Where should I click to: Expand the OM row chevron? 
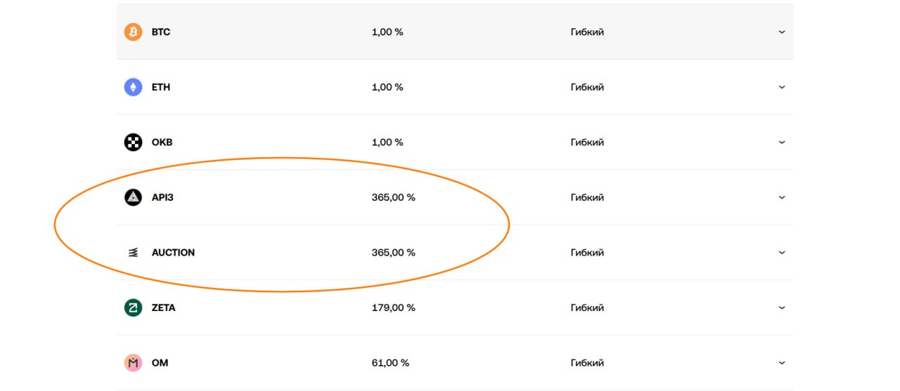(781, 363)
